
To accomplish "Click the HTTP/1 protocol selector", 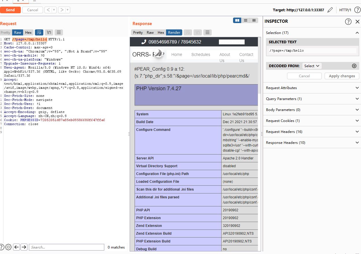I will [345, 10].
